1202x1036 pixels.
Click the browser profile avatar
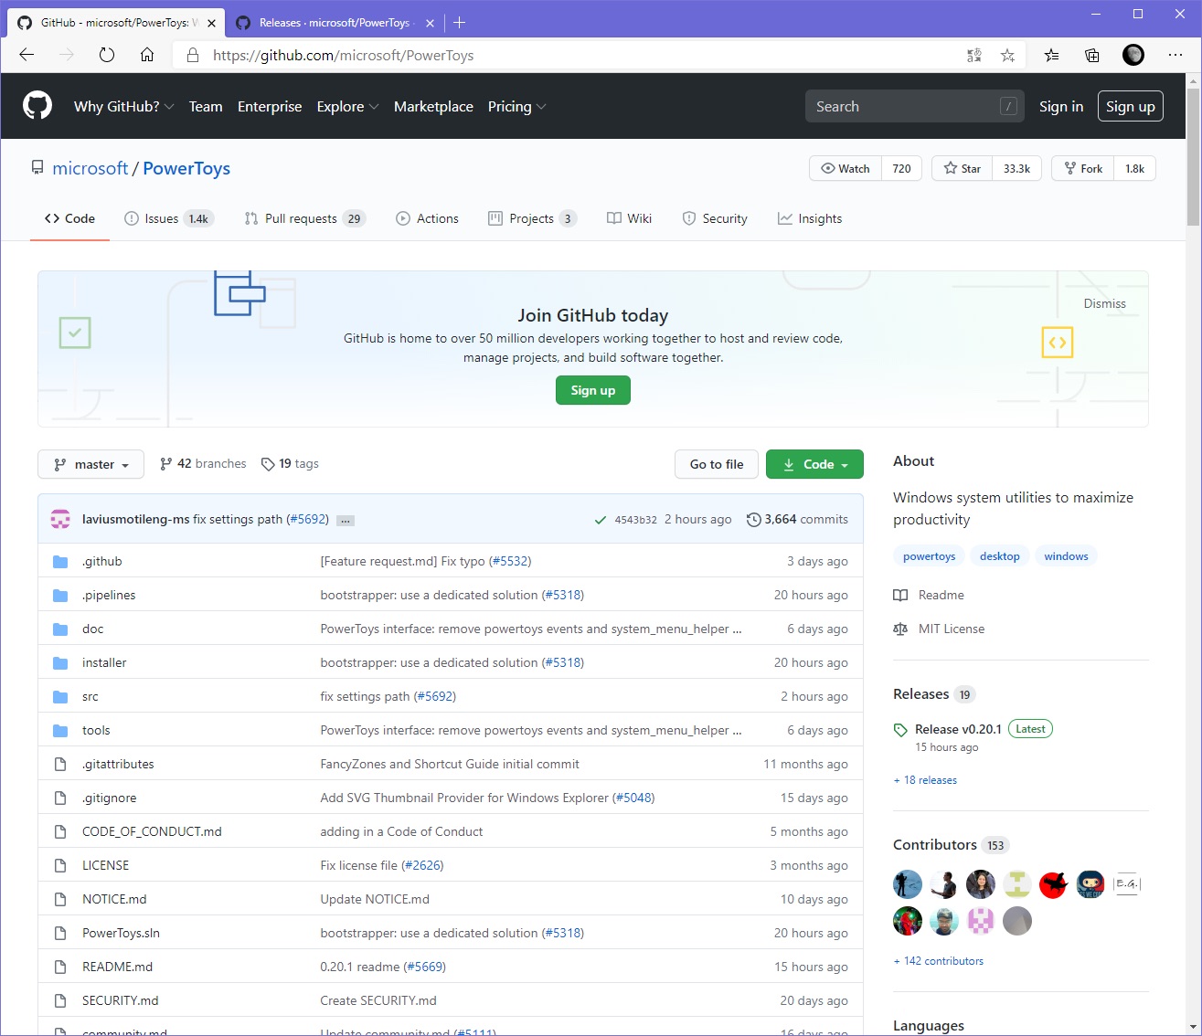click(x=1133, y=55)
